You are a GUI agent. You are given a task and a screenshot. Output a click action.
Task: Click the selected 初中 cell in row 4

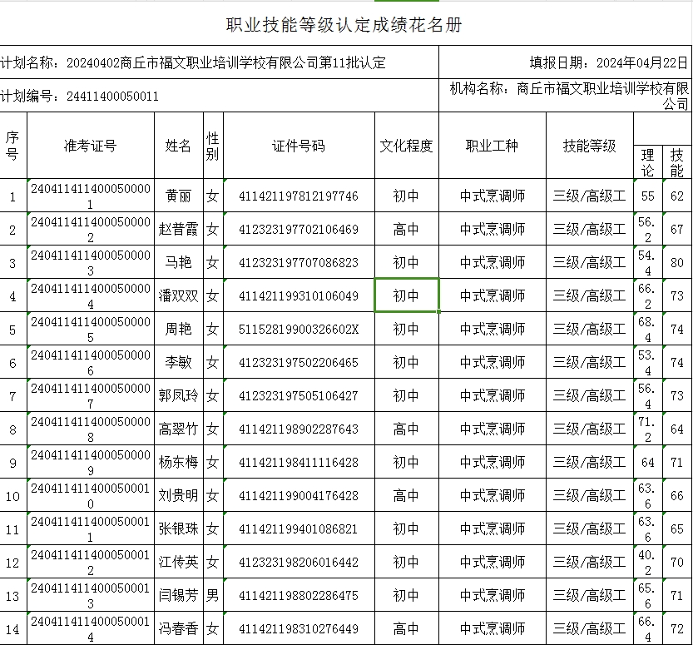pos(407,295)
